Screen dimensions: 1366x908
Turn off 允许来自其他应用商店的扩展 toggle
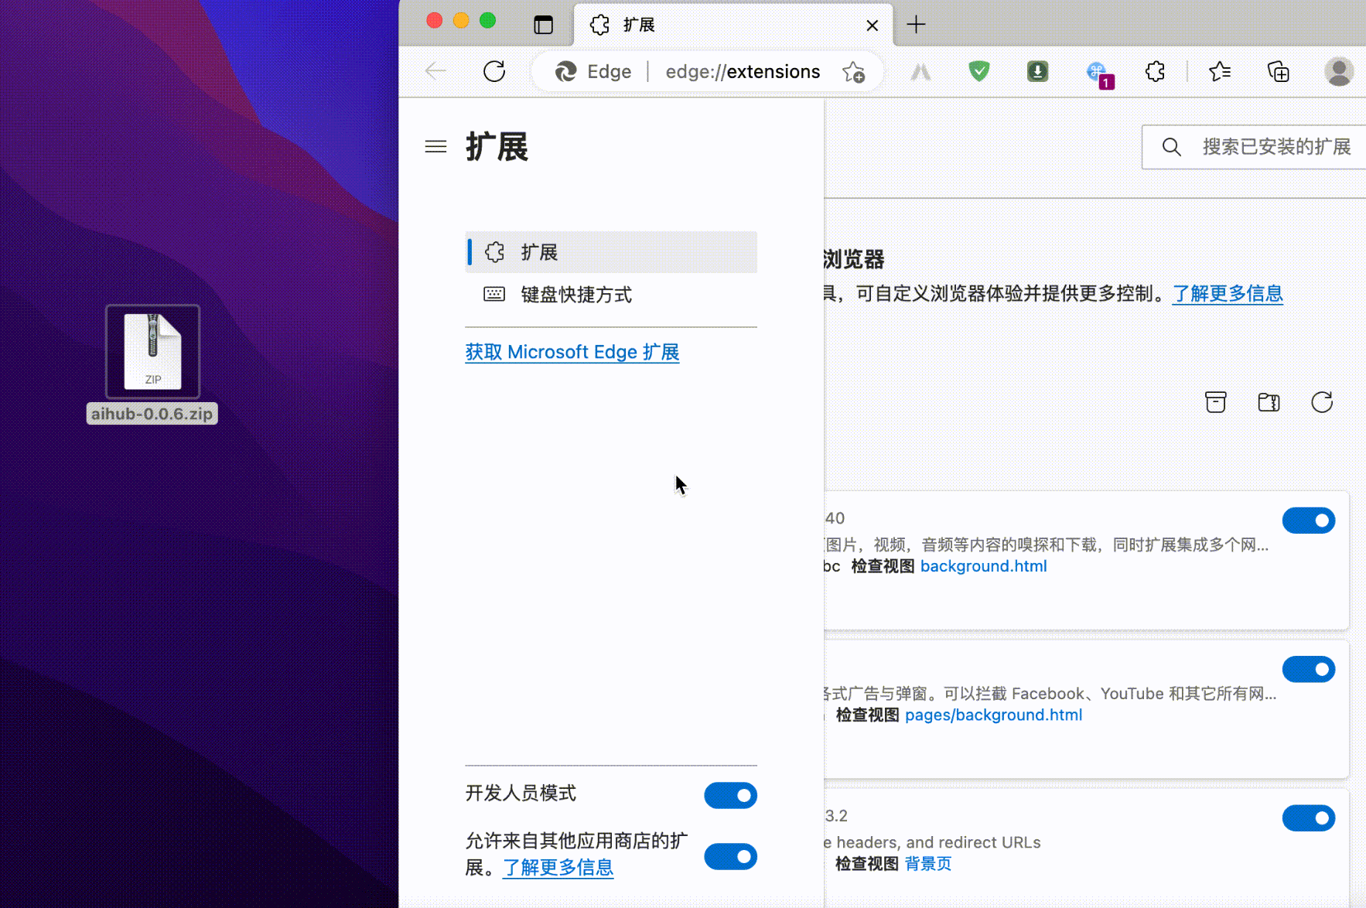[730, 856]
